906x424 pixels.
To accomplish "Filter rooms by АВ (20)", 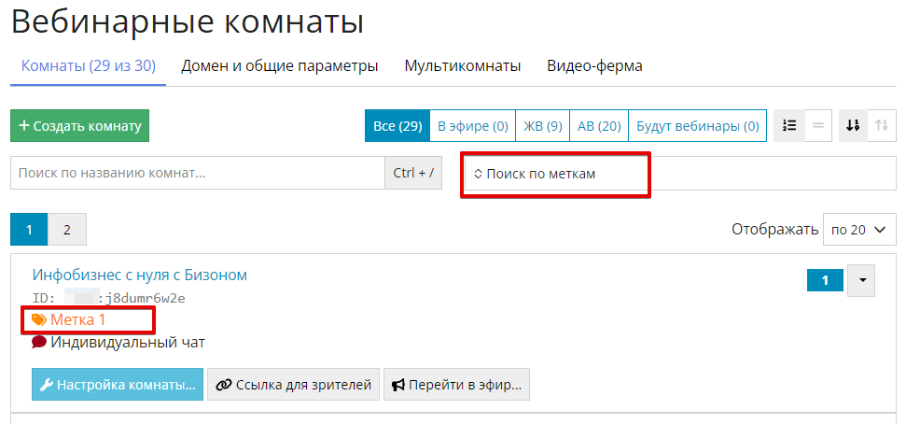I will click(599, 126).
